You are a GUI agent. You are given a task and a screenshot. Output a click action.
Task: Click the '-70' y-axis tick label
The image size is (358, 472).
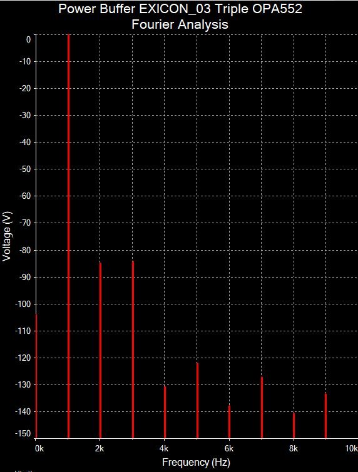click(24, 223)
